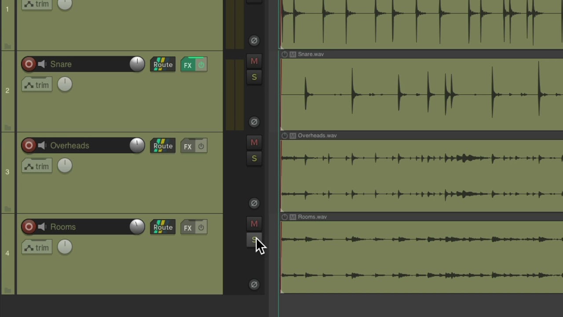563x317 pixels.
Task: Bypass FX on the Snare track
Action: click(201, 65)
